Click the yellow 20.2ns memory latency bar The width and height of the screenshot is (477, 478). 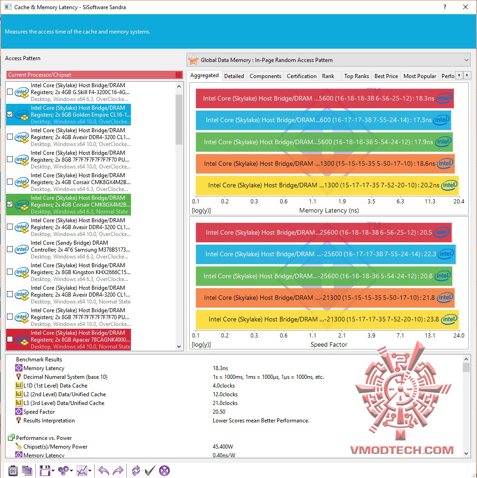pyautogui.click(x=327, y=186)
